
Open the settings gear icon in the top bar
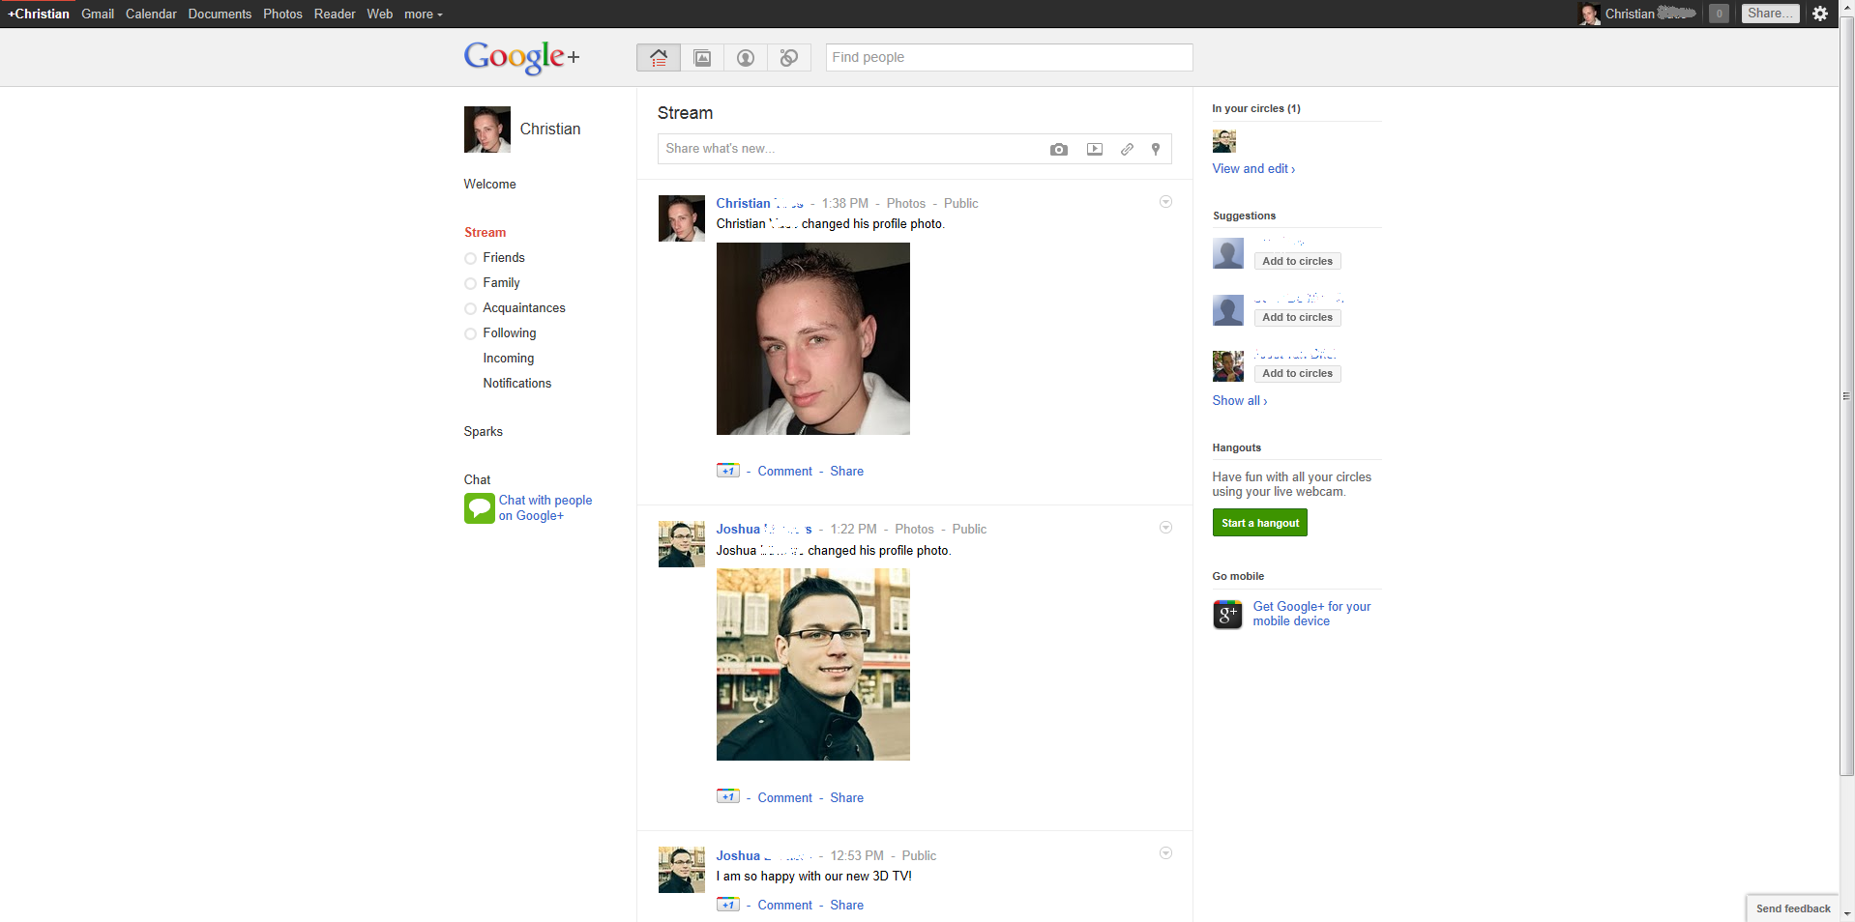pos(1819,14)
